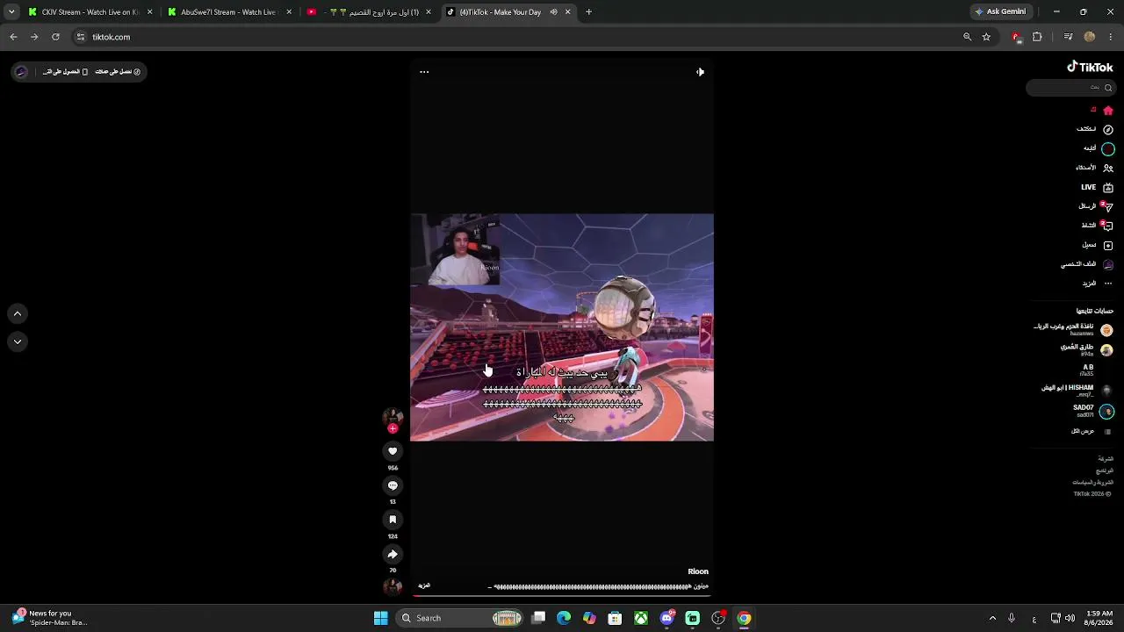Follow the creator with the red plus badge
The height and width of the screenshot is (632, 1124).
coord(393,428)
